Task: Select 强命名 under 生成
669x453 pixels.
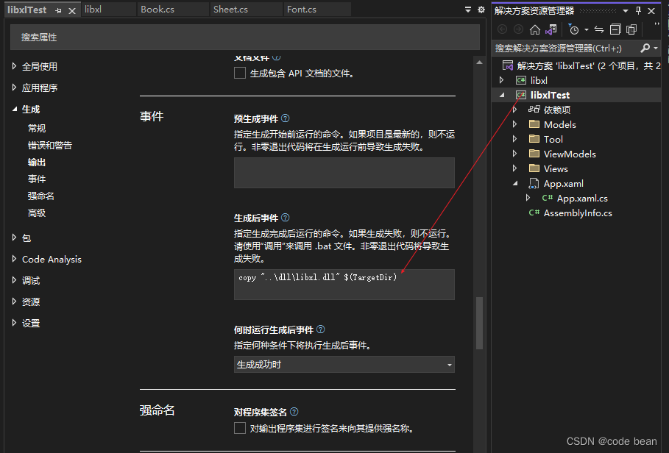Action: point(41,196)
